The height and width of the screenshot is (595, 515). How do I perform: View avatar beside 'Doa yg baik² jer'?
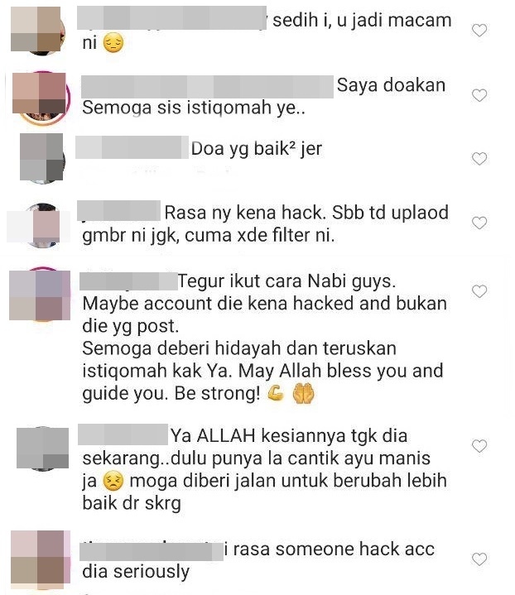click(x=41, y=158)
